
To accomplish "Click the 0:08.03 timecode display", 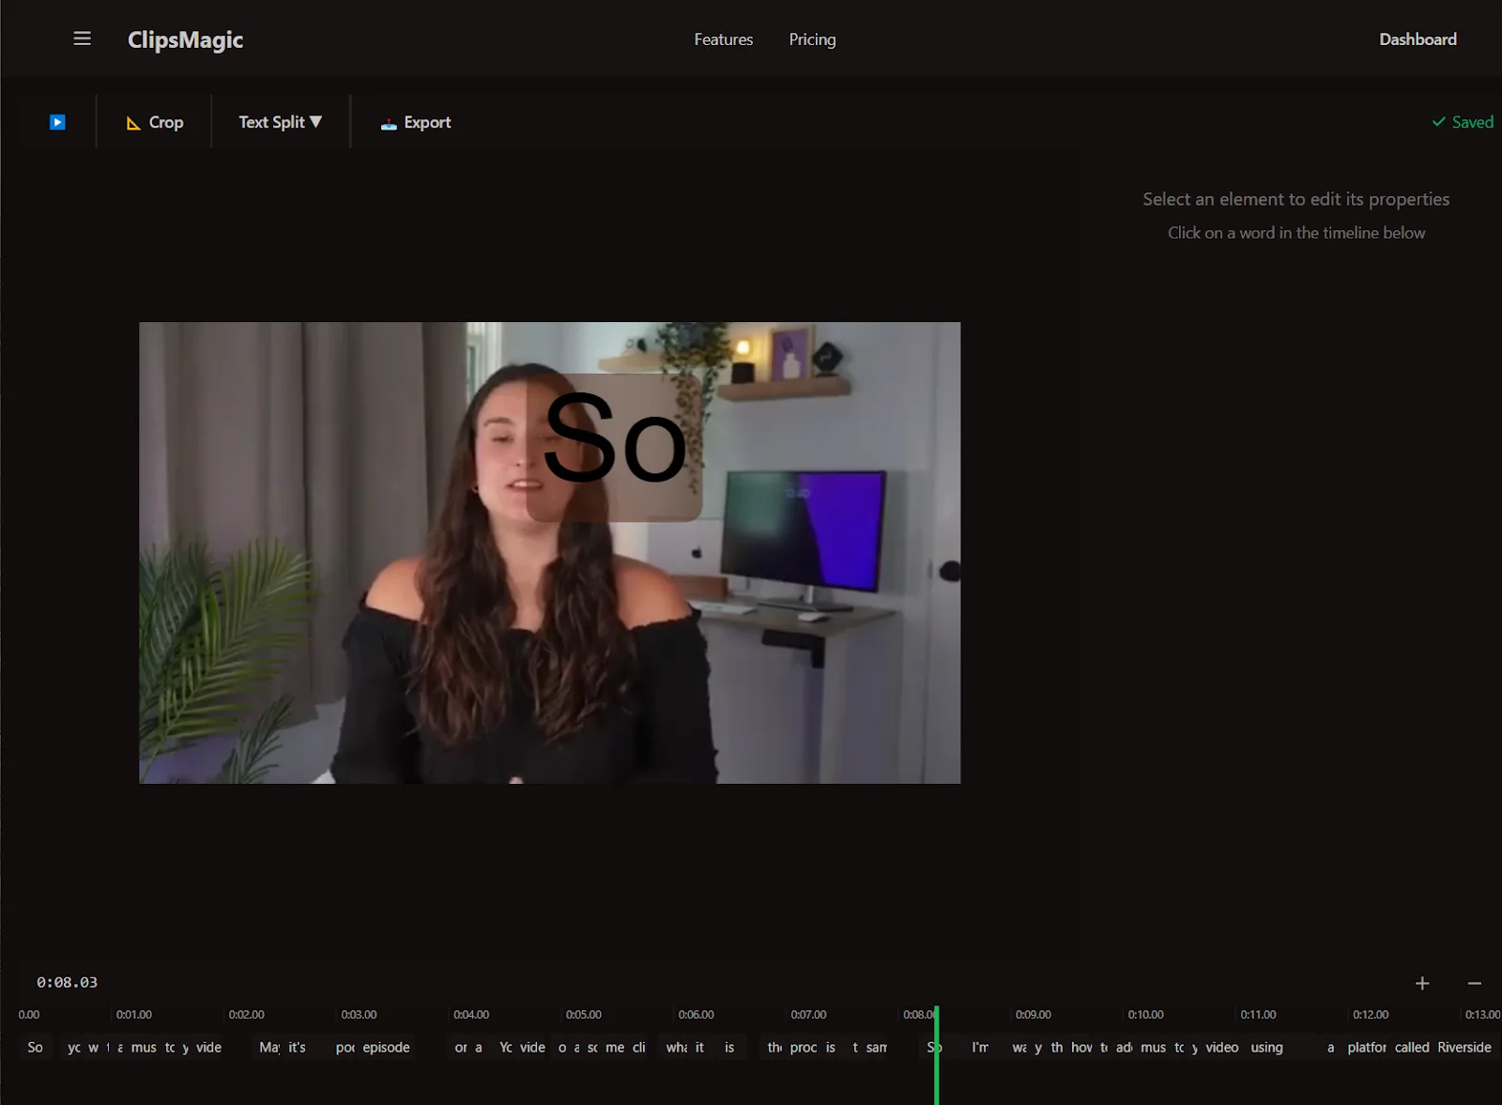I will [66, 982].
